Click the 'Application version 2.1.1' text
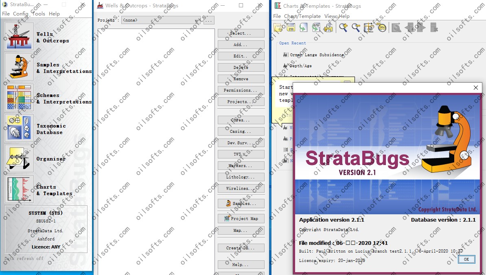Viewport: 486px width, 275px height. pyautogui.click(x=331, y=220)
